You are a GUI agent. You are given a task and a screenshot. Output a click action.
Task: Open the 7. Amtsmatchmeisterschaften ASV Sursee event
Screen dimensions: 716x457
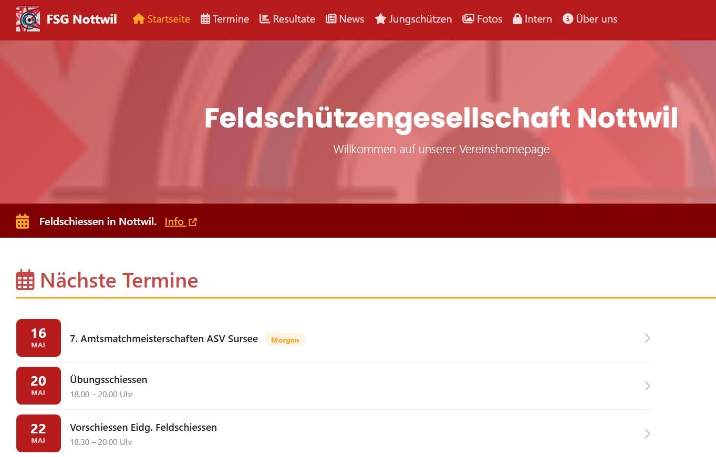164,339
